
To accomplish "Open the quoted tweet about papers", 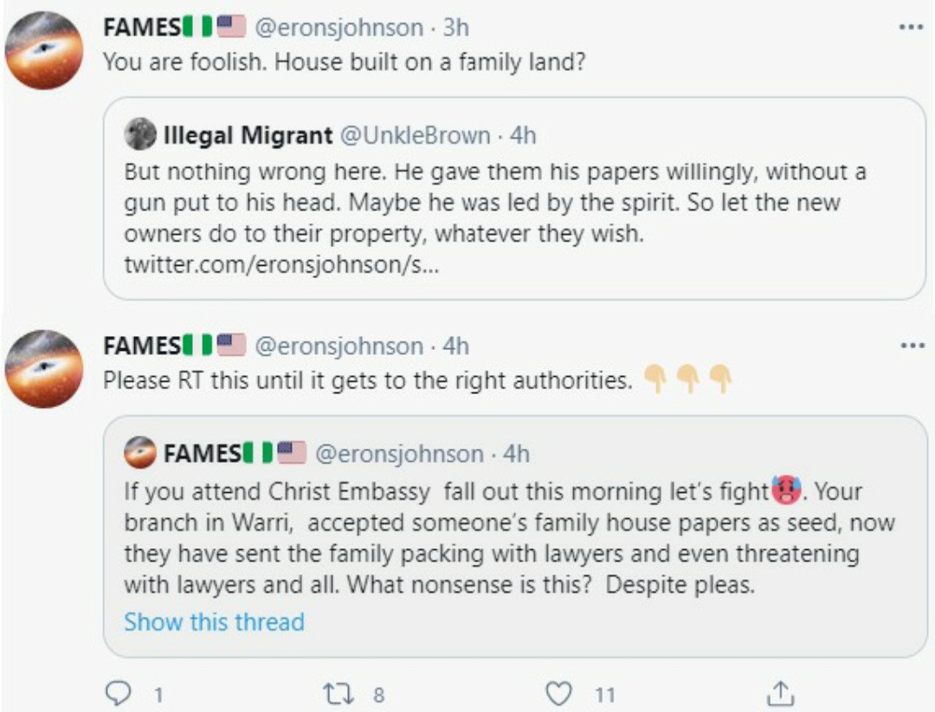I will coord(493,204).
